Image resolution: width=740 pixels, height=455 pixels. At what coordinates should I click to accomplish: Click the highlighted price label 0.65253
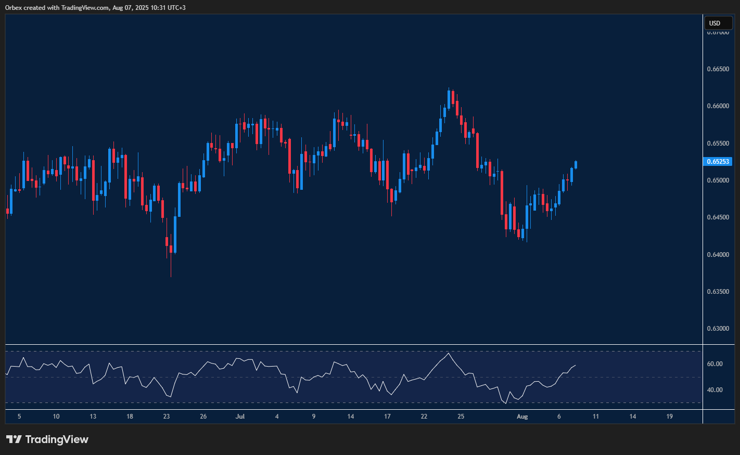(x=719, y=162)
